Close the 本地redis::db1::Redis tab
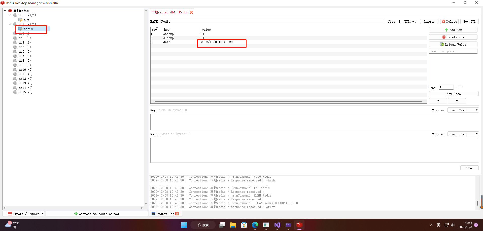Screen dimensions: 483x231 pos(191,12)
